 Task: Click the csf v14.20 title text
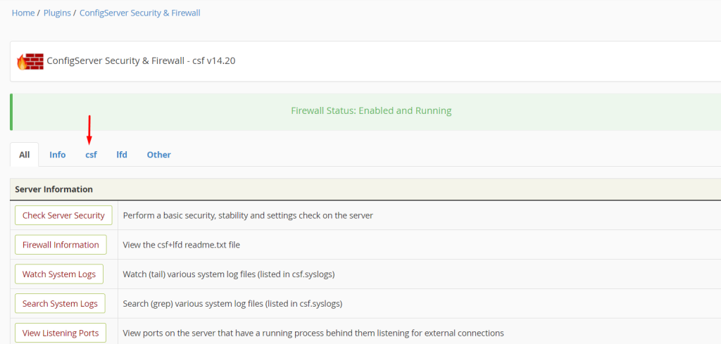(141, 61)
